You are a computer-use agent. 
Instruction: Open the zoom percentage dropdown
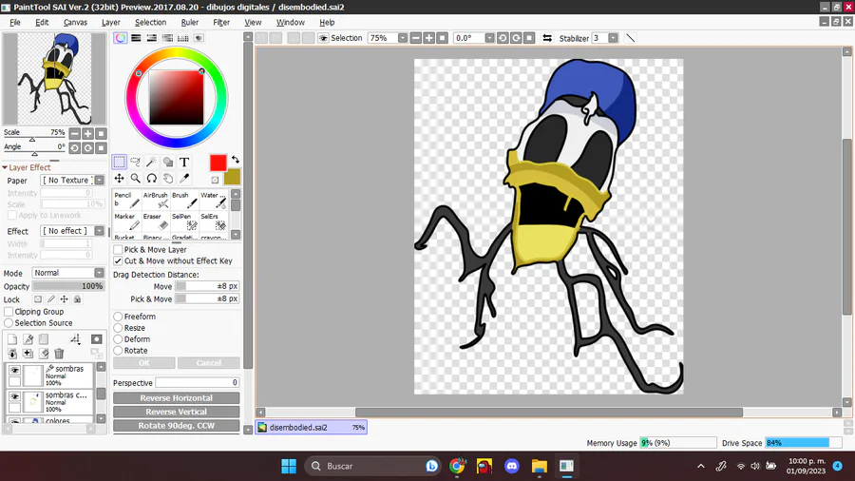[x=403, y=38]
